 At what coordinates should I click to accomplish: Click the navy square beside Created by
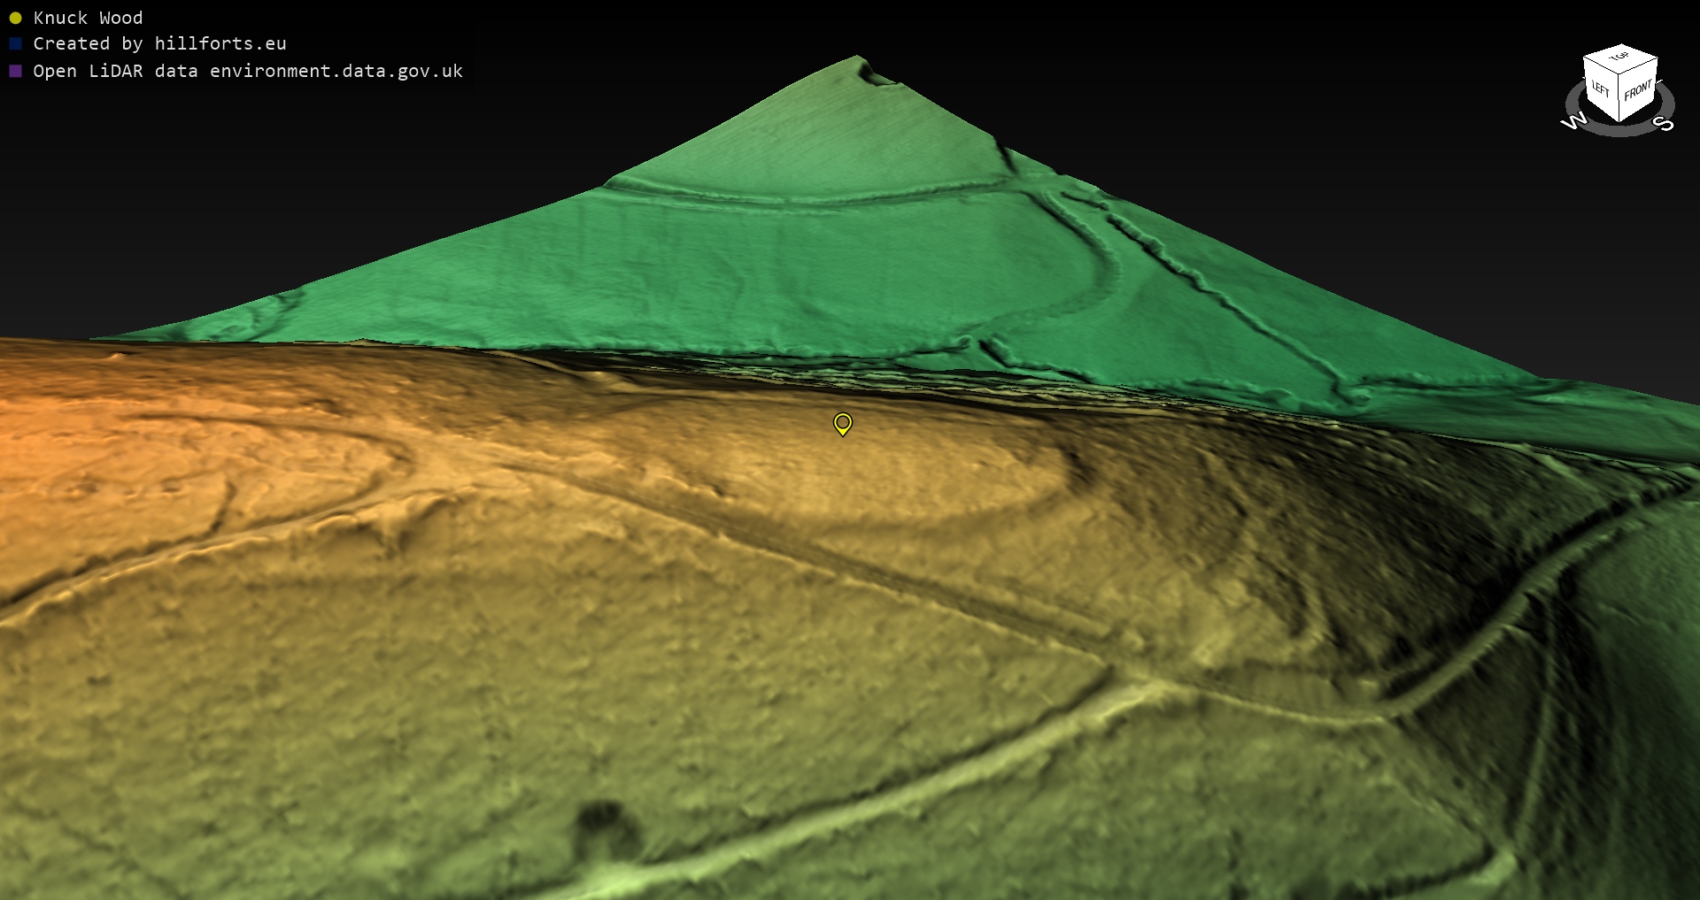15,43
